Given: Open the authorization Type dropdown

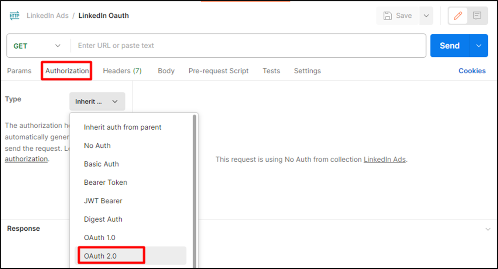Looking at the screenshot, I should click(97, 101).
